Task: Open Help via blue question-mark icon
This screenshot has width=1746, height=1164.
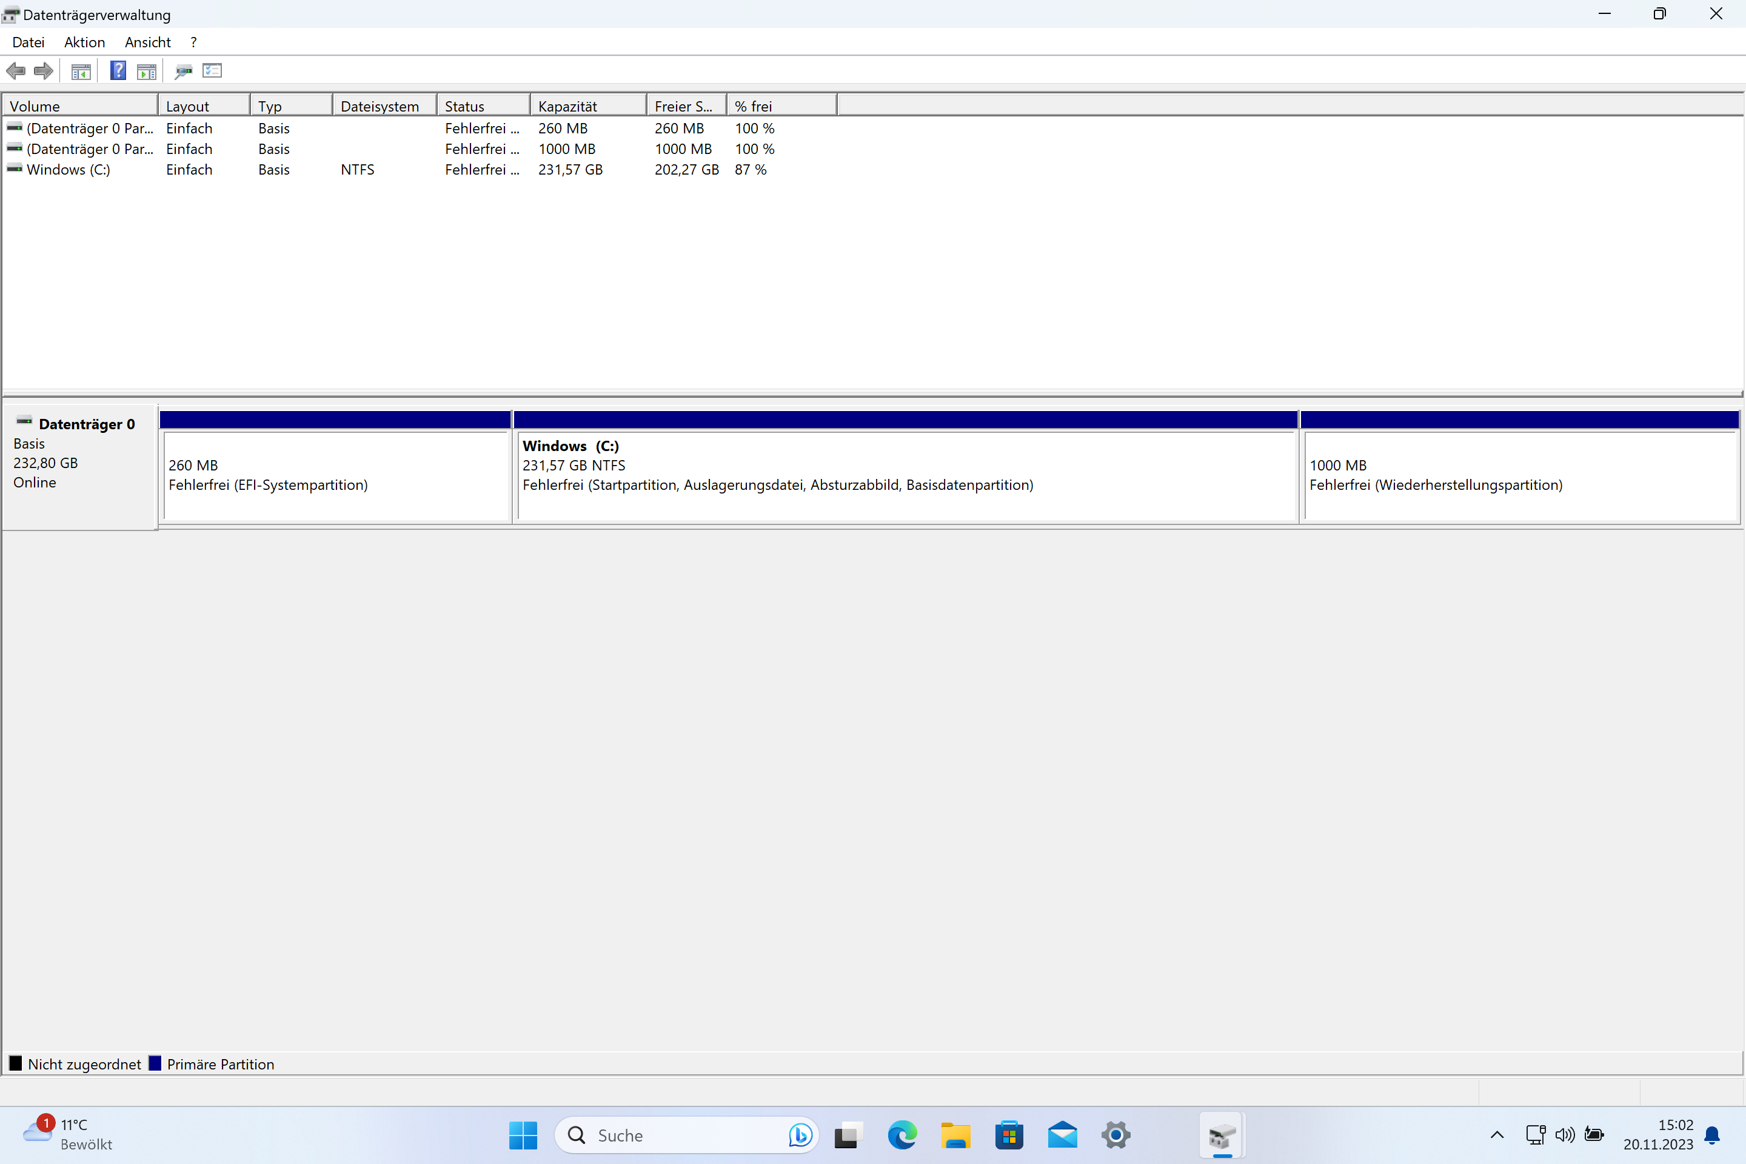Action: [x=118, y=72]
